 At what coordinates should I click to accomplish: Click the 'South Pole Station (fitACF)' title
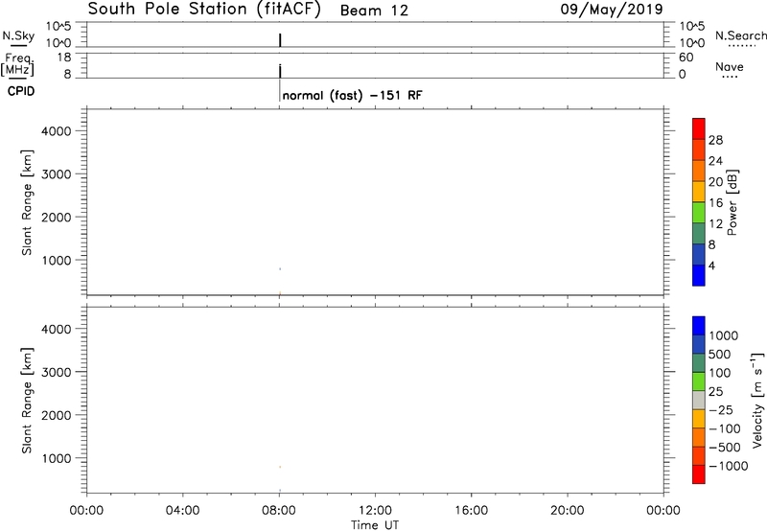pos(204,10)
